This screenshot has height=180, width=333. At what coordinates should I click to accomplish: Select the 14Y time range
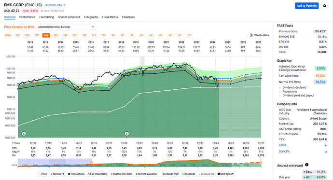tap(65, 35)
